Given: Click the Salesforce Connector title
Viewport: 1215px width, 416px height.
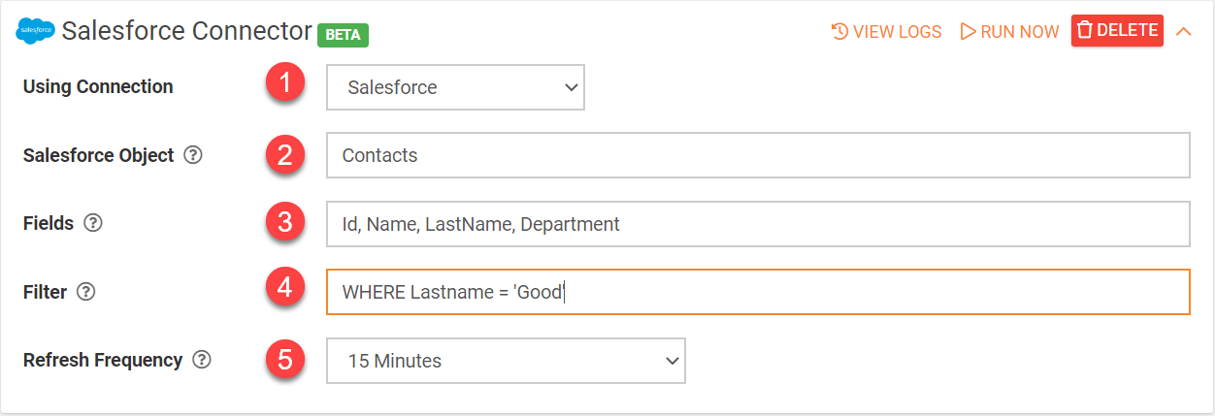Looking at the screenshot, I should [187, 30].
